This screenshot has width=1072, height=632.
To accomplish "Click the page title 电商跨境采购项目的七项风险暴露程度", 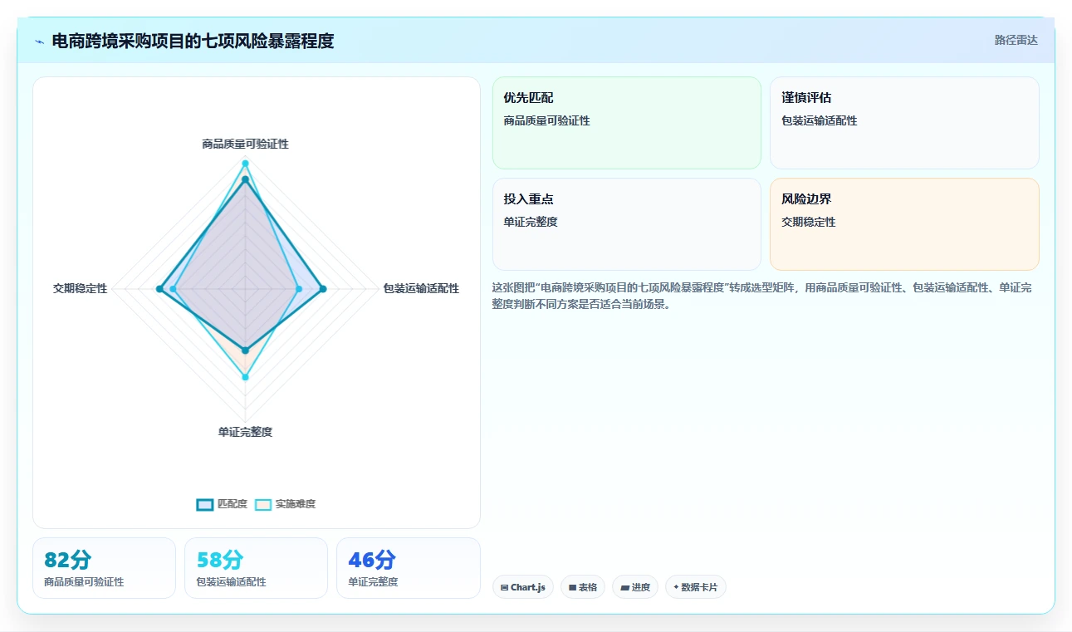I will (193, 41).
